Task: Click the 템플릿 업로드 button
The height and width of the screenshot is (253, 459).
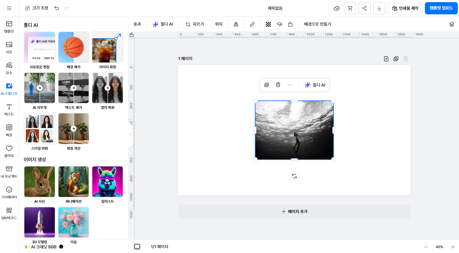Action: pyautogui.click(x=441, y=8)
